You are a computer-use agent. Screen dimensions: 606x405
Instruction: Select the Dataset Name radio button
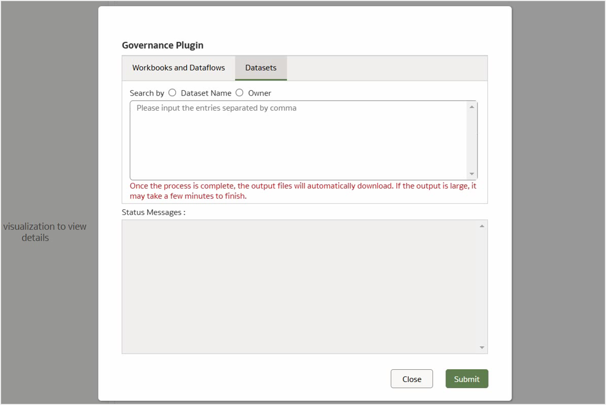tap(172, 92)
